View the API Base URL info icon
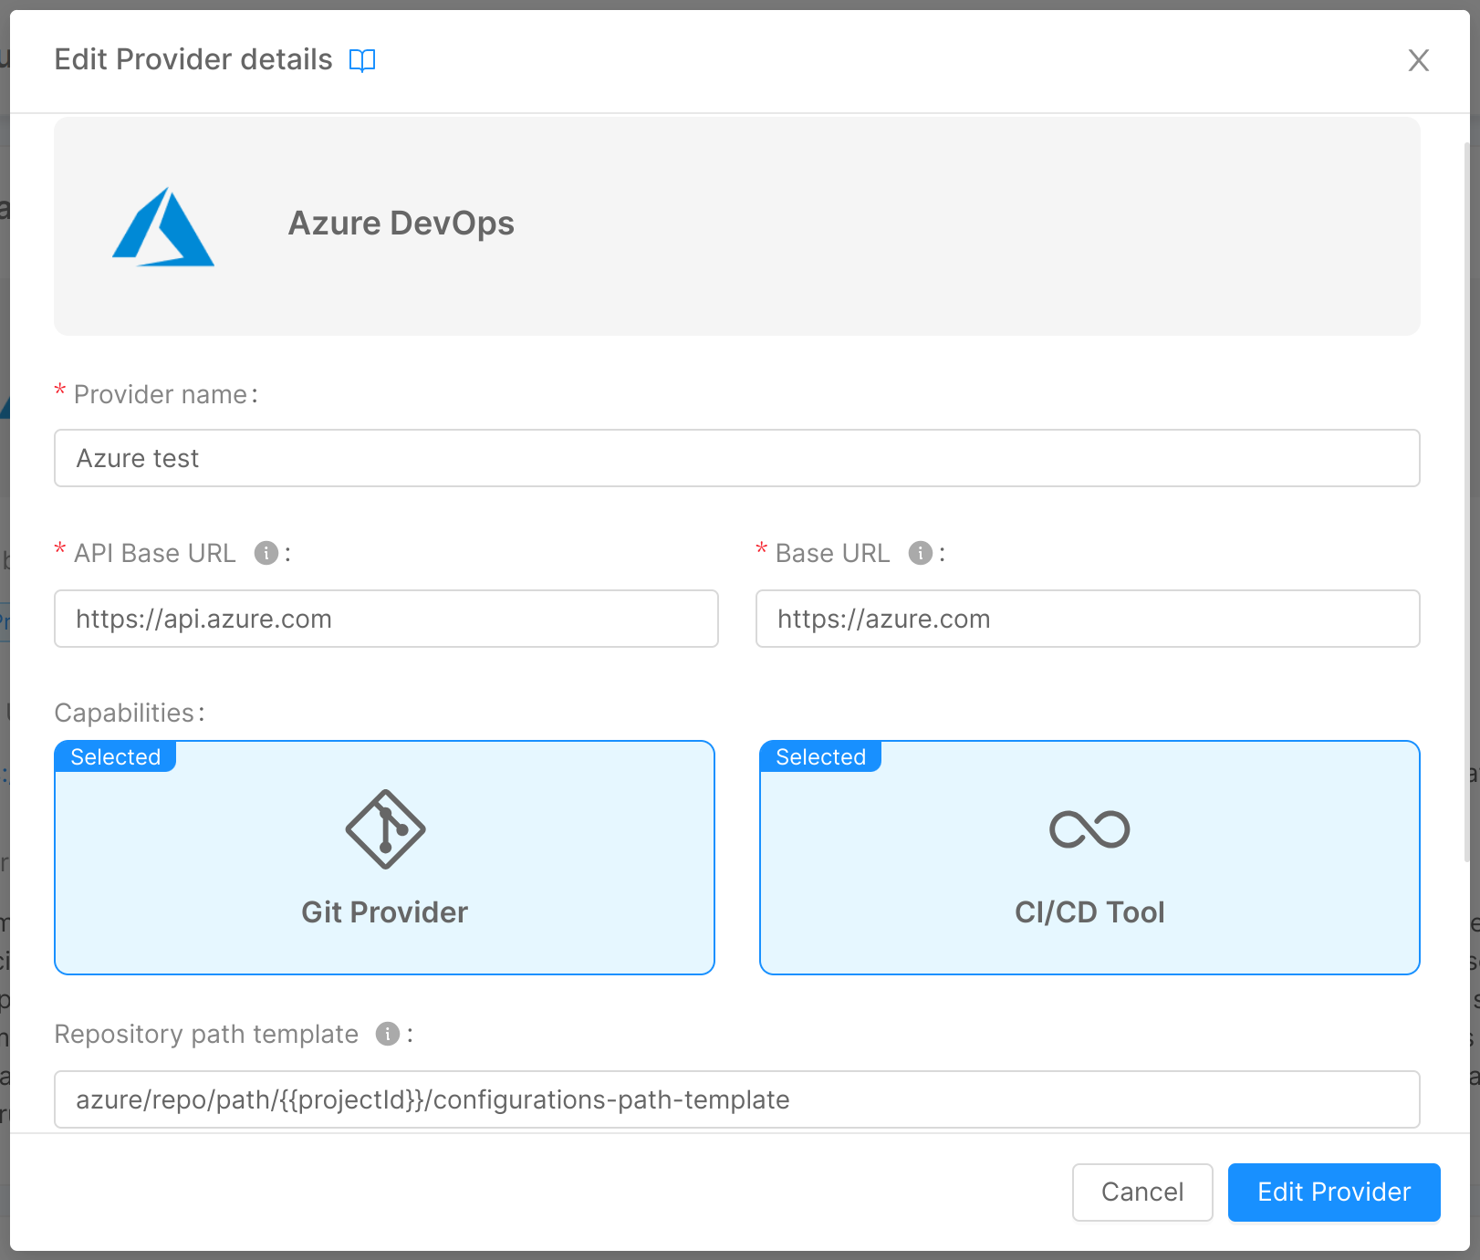 pos(266,552)
